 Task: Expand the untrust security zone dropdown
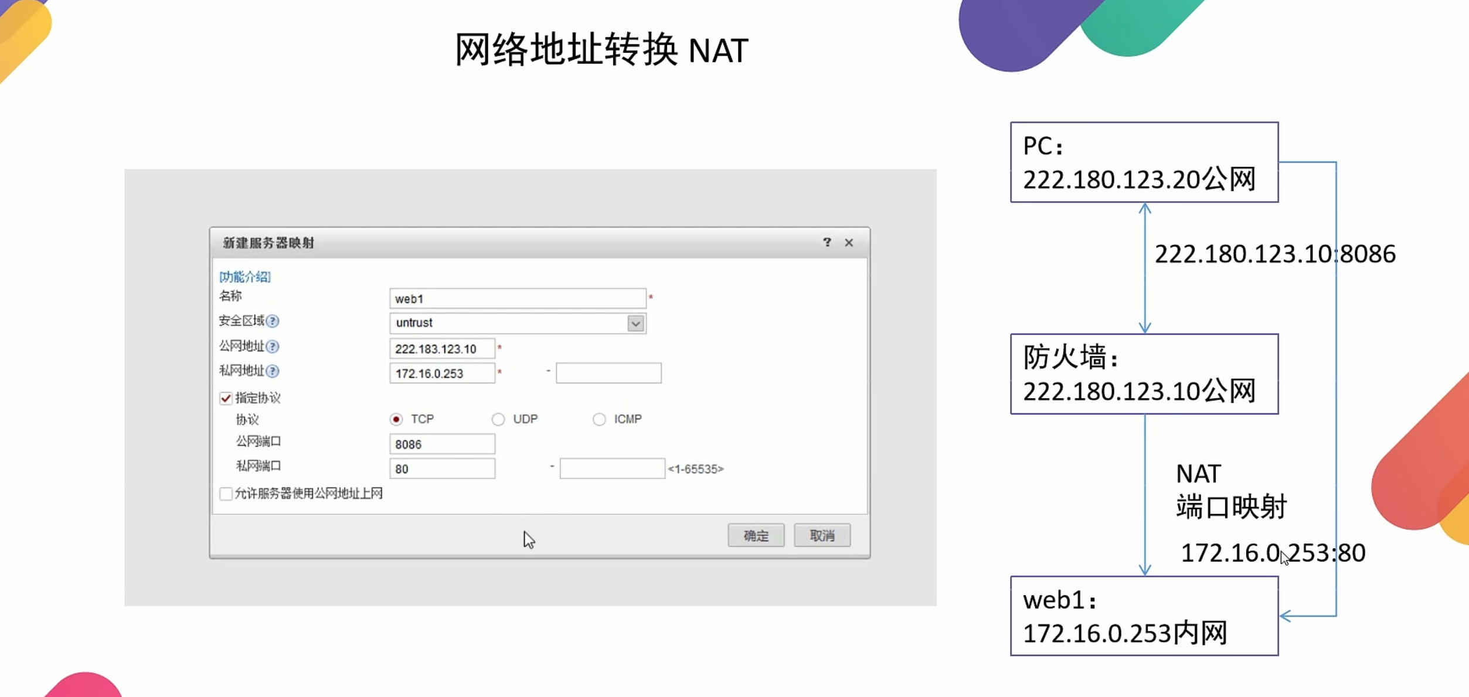coord(635,323)
